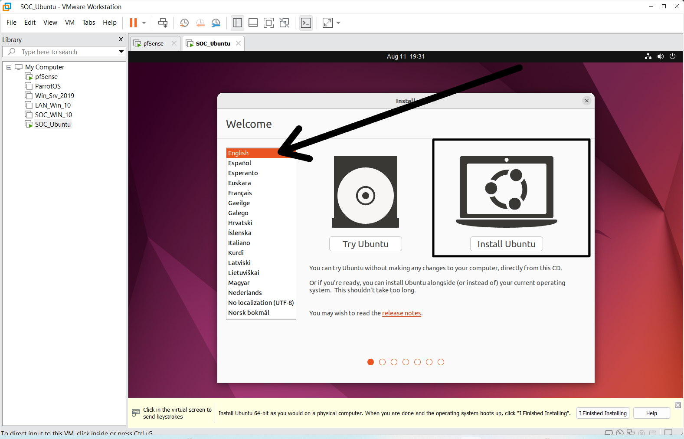The image size is (684, 439).
Task: Click the network adapter status icon
Action: pyautogui.click(x=631, y=433)
